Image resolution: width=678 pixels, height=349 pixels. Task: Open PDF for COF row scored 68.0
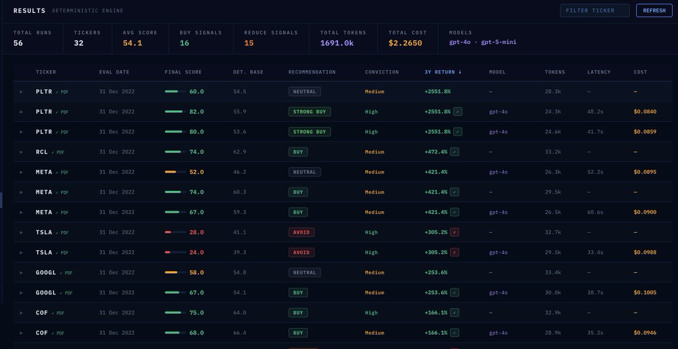point(58,333)
